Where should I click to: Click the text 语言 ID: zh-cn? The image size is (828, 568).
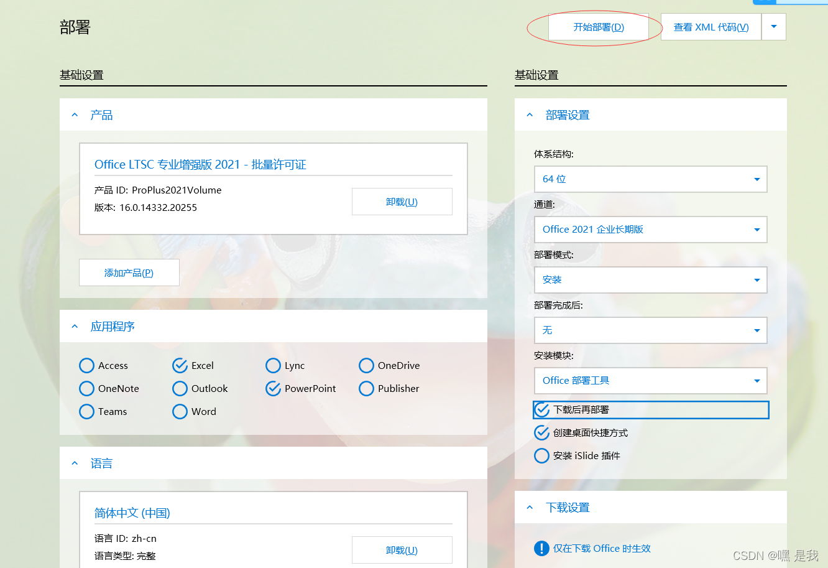point(126,539)
